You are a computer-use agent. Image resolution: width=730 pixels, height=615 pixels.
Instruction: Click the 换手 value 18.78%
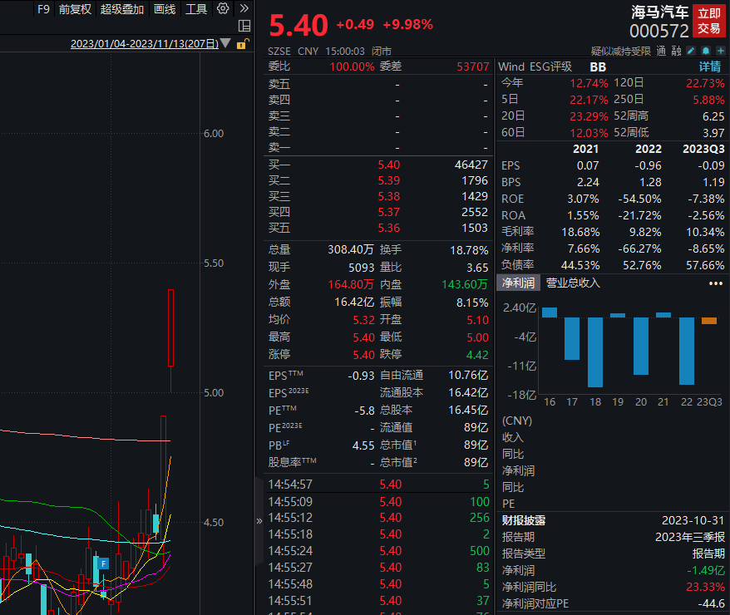point(469,250)
